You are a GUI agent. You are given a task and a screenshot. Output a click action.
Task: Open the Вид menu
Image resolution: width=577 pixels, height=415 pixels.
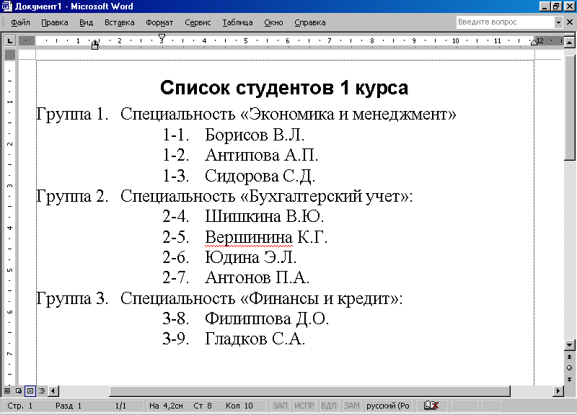[x=86, y=22]
